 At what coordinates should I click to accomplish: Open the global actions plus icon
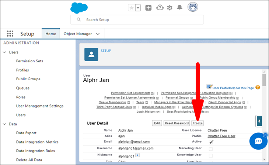click(x=149, y=8)
